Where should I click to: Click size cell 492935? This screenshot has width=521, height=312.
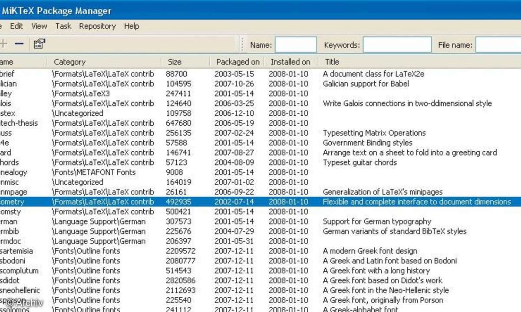coord(178,202)
